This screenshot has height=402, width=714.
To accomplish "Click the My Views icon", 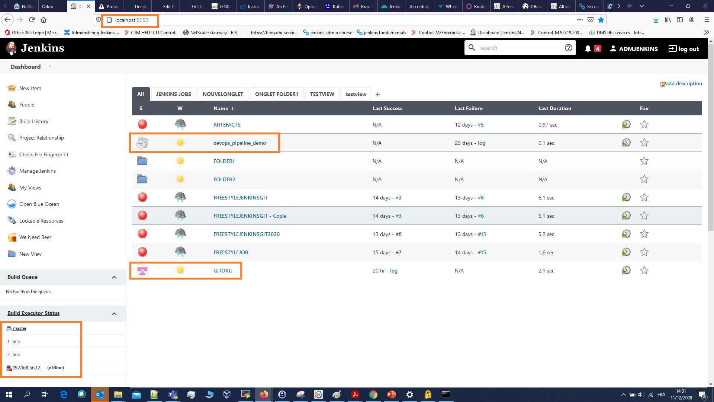I will click(12, 188).
